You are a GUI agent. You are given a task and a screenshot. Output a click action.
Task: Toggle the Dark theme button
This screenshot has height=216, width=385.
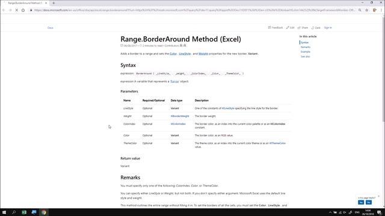point(316,28)
